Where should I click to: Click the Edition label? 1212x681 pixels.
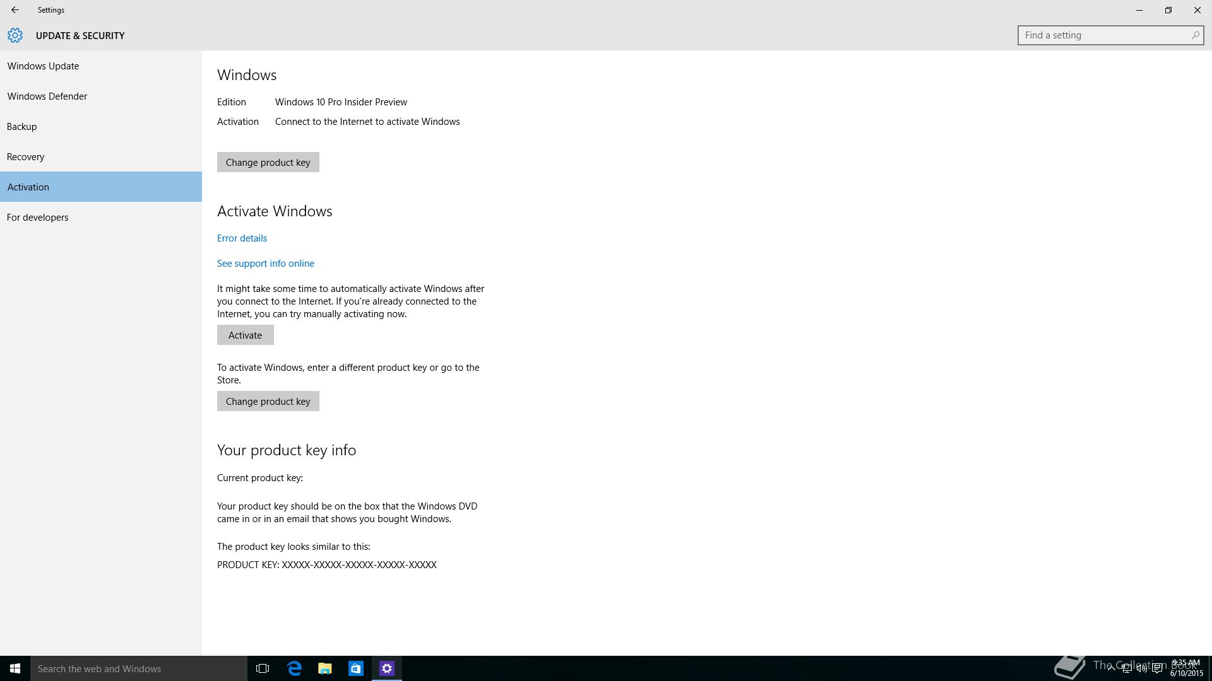click(x=232, y=102)
